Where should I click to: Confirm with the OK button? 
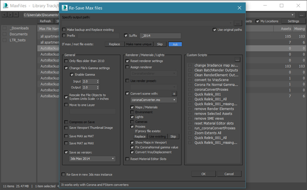tap(204, 174)
